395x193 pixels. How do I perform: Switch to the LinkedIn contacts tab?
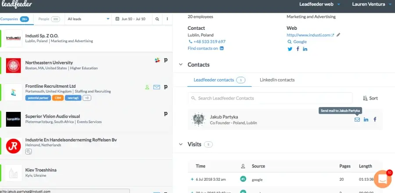277,80
